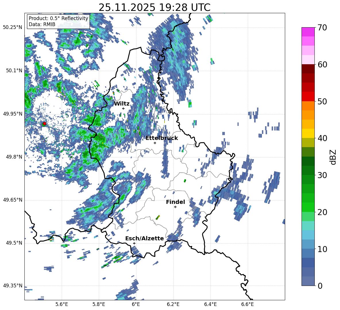Click the 40 tick on the colorbar
Image resolution: width=340 pixels, height=310 pixels.
point(322,138)
